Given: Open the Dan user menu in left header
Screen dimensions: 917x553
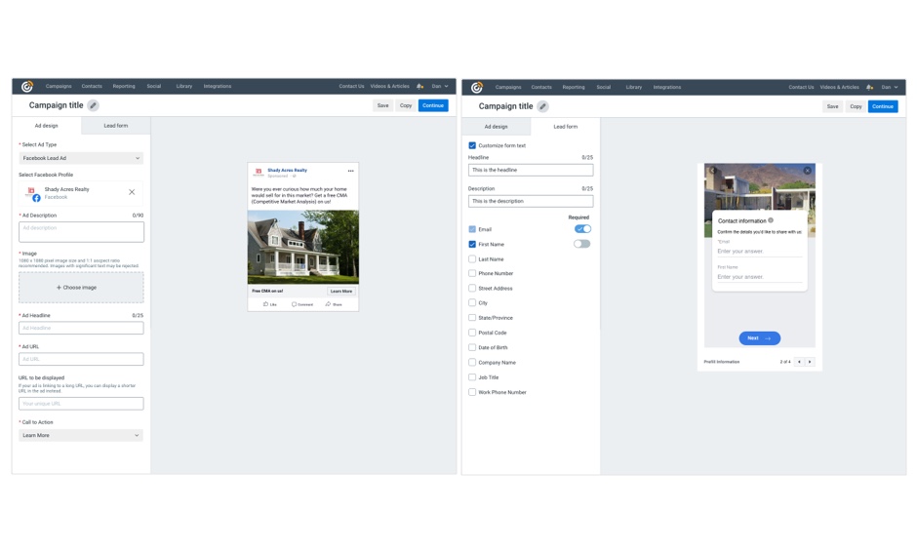Looking at the screenshot, I should (x=440, y=86).
